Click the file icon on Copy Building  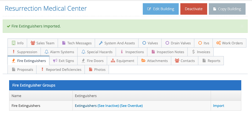(214, 9)
